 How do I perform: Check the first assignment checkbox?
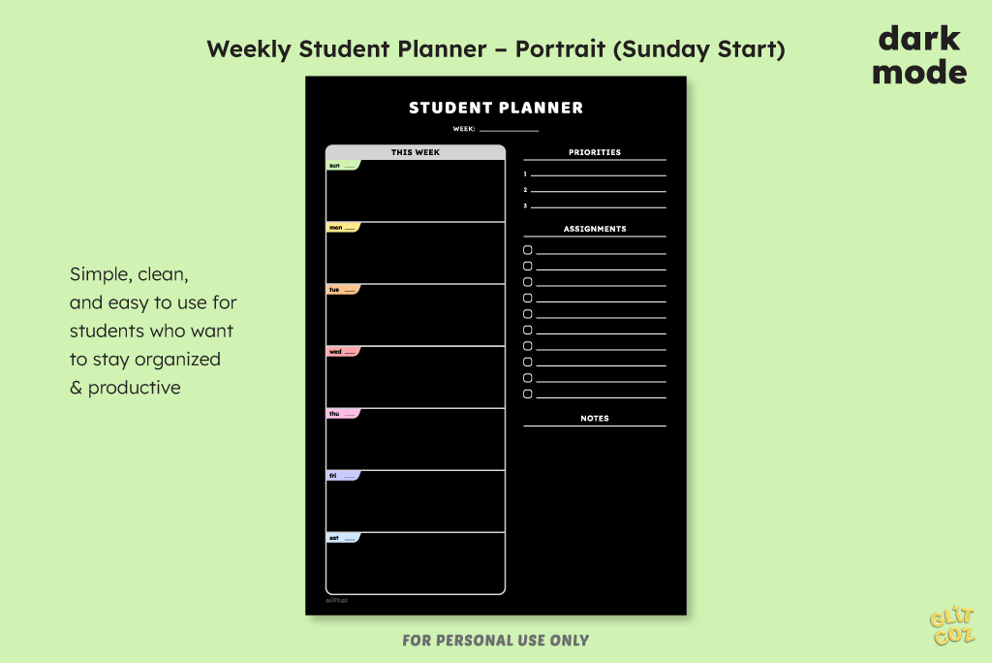pos(528,250)
